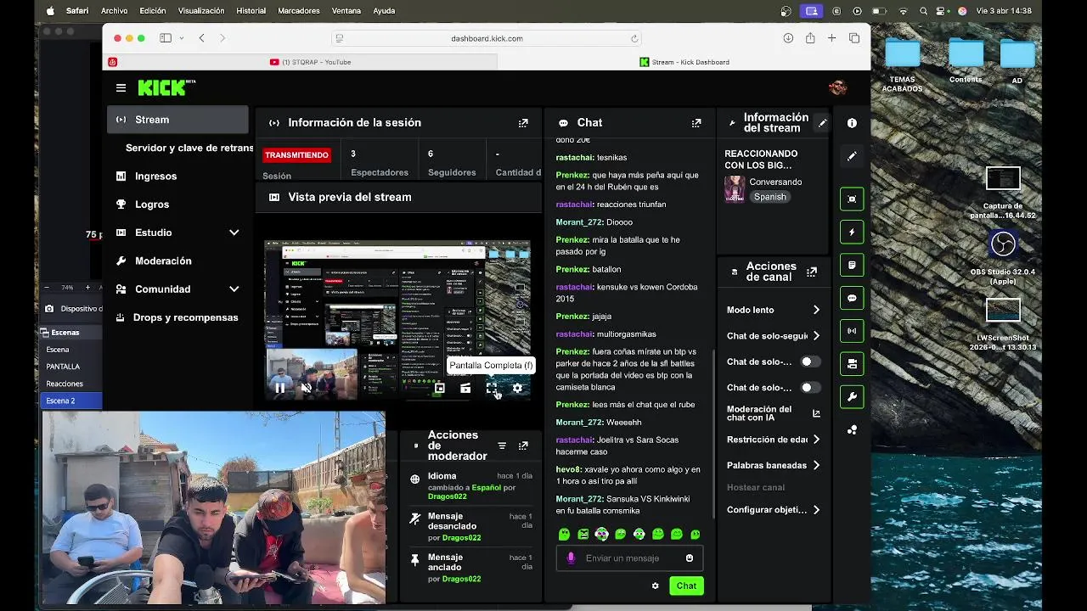Toggle the chat bubble widget icon in rail
Viewport: 1087px width, 611px height.
tap(852, 298)
